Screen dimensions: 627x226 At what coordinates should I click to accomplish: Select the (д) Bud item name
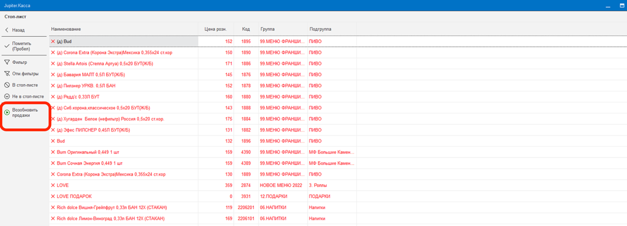[x=64, y=41]
